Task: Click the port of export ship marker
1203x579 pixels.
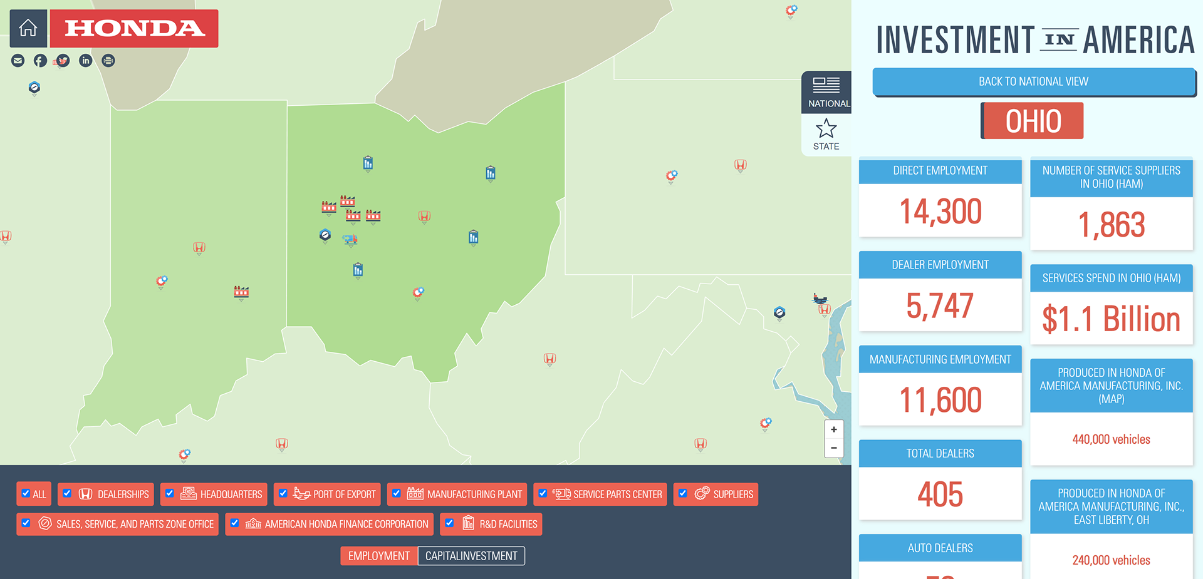Action: tap(820, 299)
